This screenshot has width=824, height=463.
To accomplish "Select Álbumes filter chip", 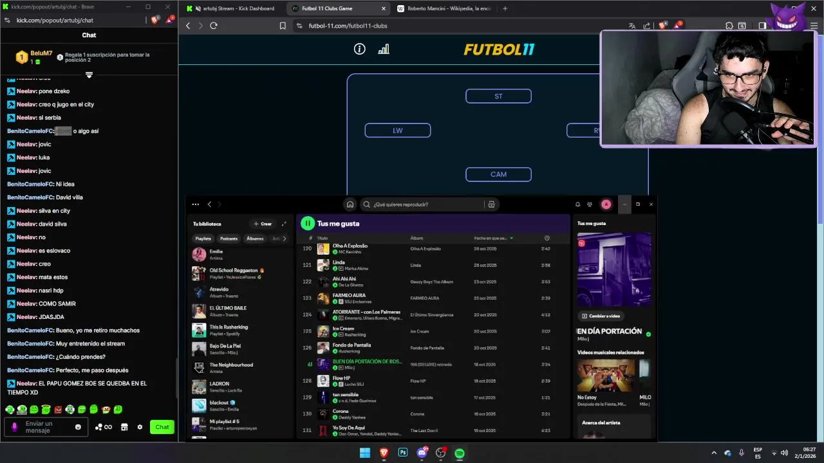I will [x=255, y=239].
